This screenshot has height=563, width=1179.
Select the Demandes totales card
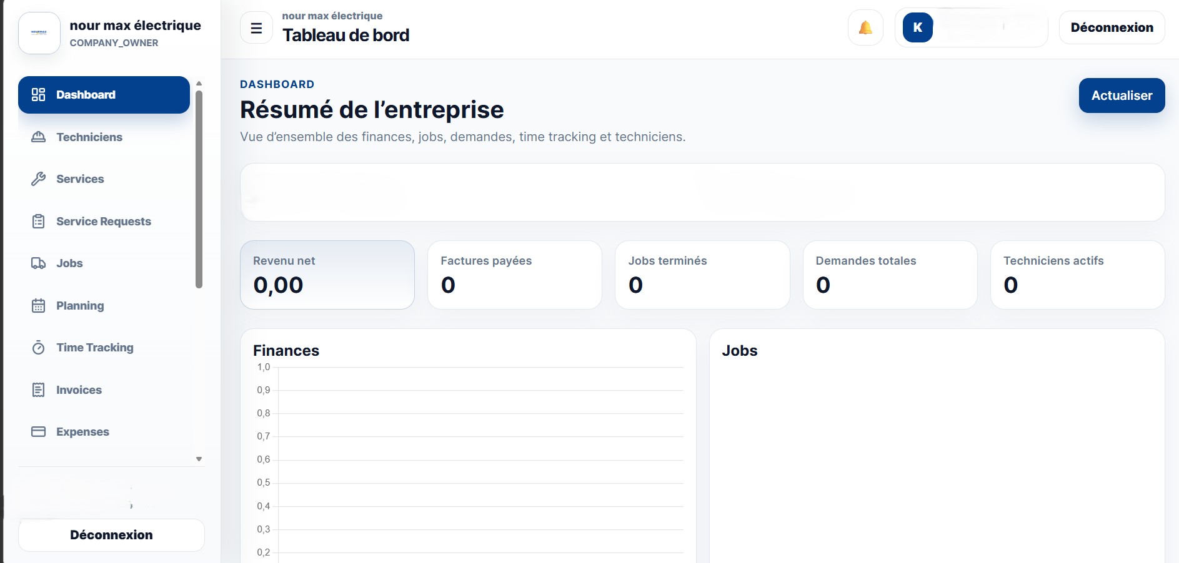[x=890, y=275]
